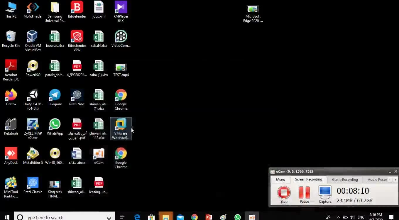Screen dimensions: 399x220
Task: Select the Prezi Classic shortcut
Action: coord(33,185)
